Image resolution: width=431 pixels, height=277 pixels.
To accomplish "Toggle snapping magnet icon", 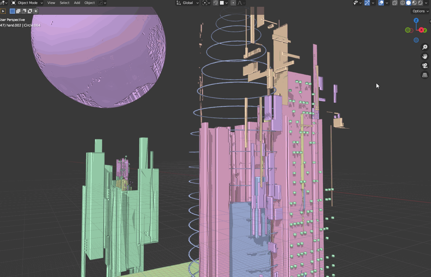I will tap(216, 3).
